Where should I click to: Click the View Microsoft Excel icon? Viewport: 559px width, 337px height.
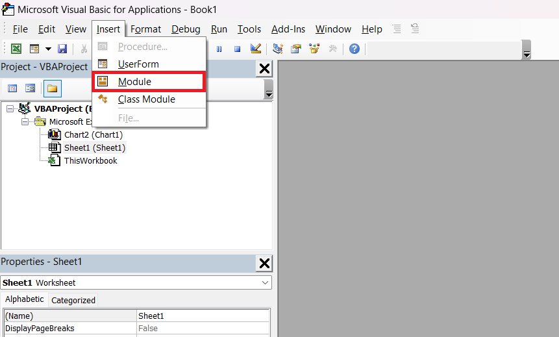(16, 49)
